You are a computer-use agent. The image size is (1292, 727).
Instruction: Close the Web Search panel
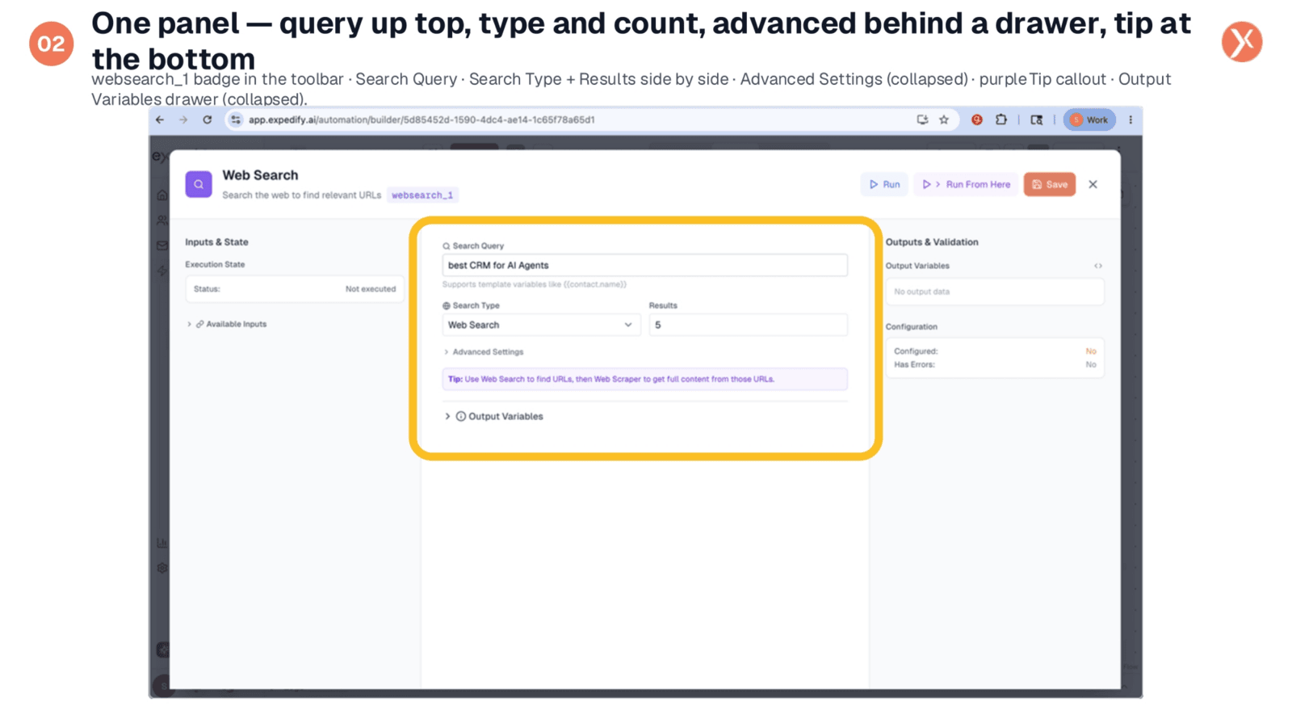click(1093, 184)
